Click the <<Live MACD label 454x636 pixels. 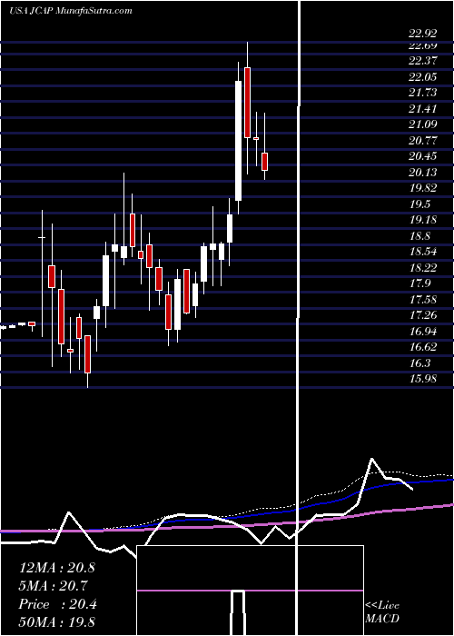tap(382, 612)
